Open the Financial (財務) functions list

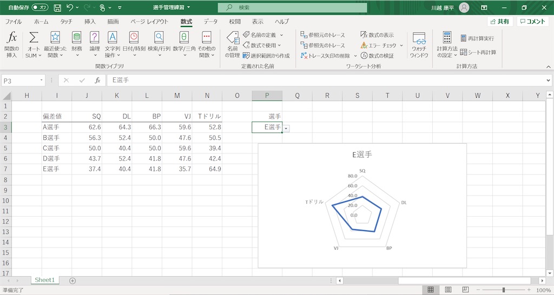[x=77, y=44]
